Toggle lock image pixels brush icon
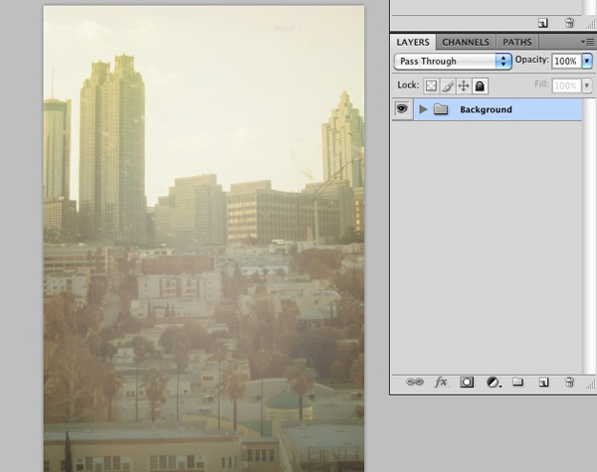 click(x=448, y=86)
